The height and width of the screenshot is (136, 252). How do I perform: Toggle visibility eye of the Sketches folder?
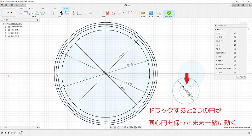9,36
